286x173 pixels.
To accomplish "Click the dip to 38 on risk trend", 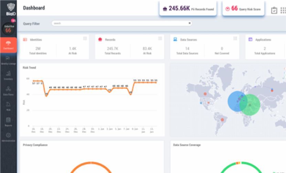I will [46, 96].
